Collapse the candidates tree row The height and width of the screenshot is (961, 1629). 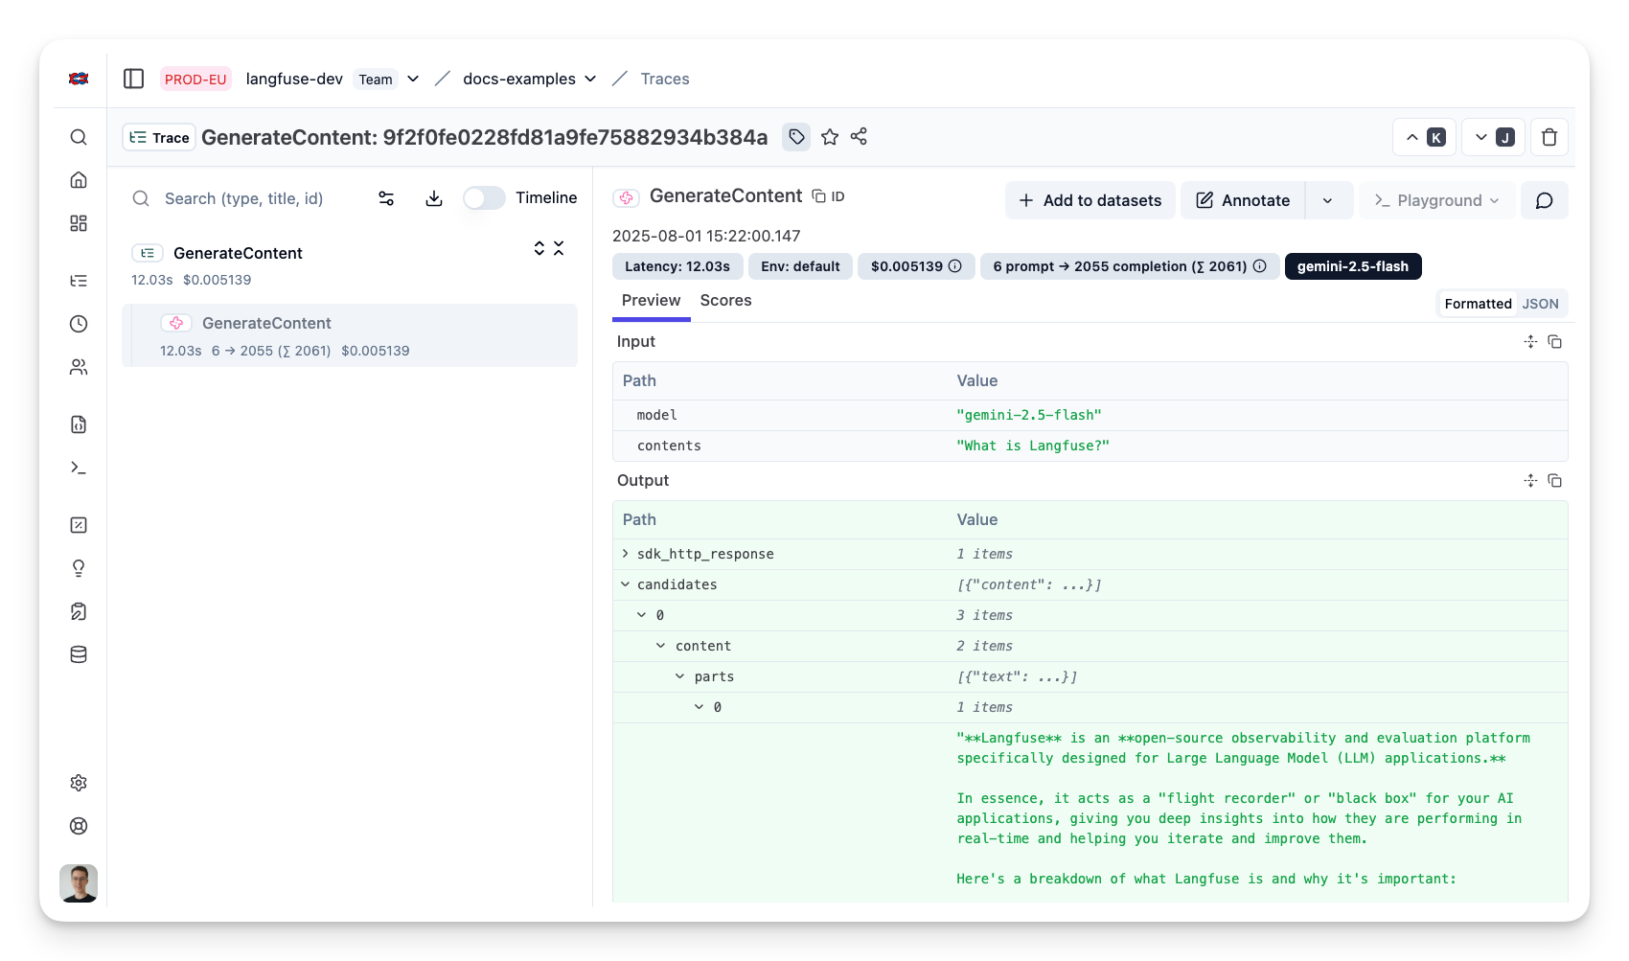coord(626,584)
